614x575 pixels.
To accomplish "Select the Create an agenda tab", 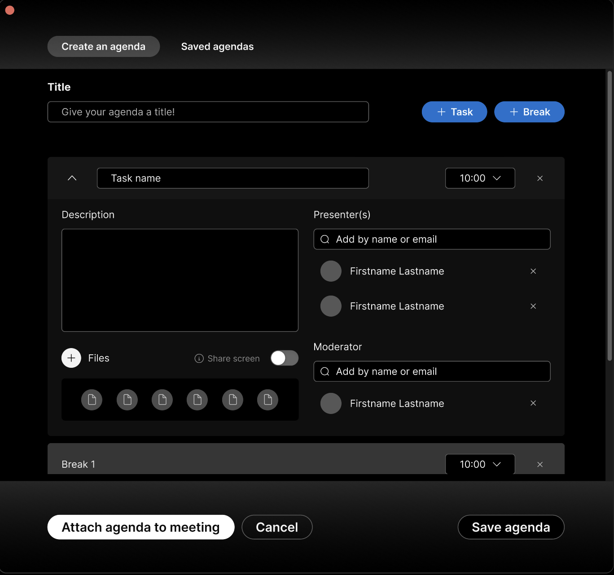I will click(103, 46).
